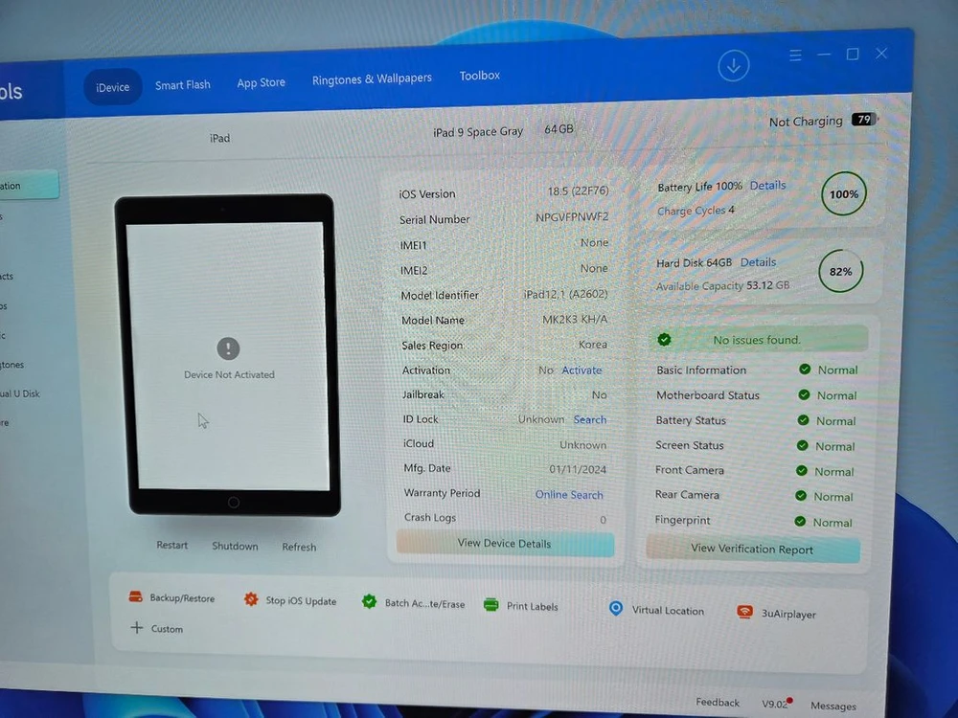Click the Screen Status Normal check icon

tap(802, 446)
